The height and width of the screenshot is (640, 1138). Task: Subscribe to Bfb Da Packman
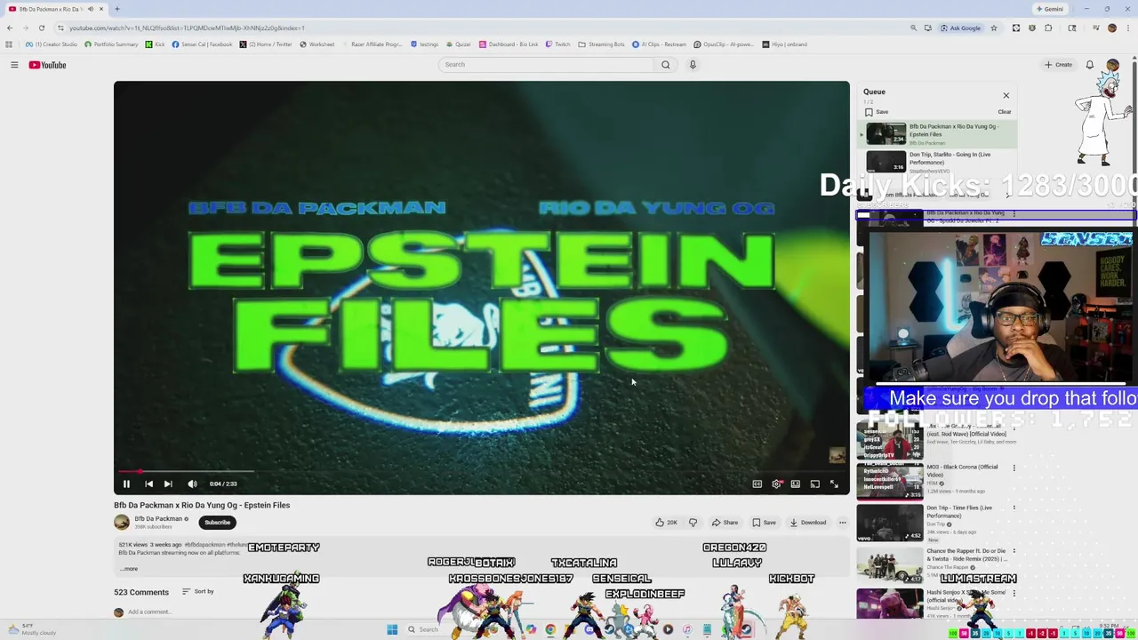(x=217, y=523)
